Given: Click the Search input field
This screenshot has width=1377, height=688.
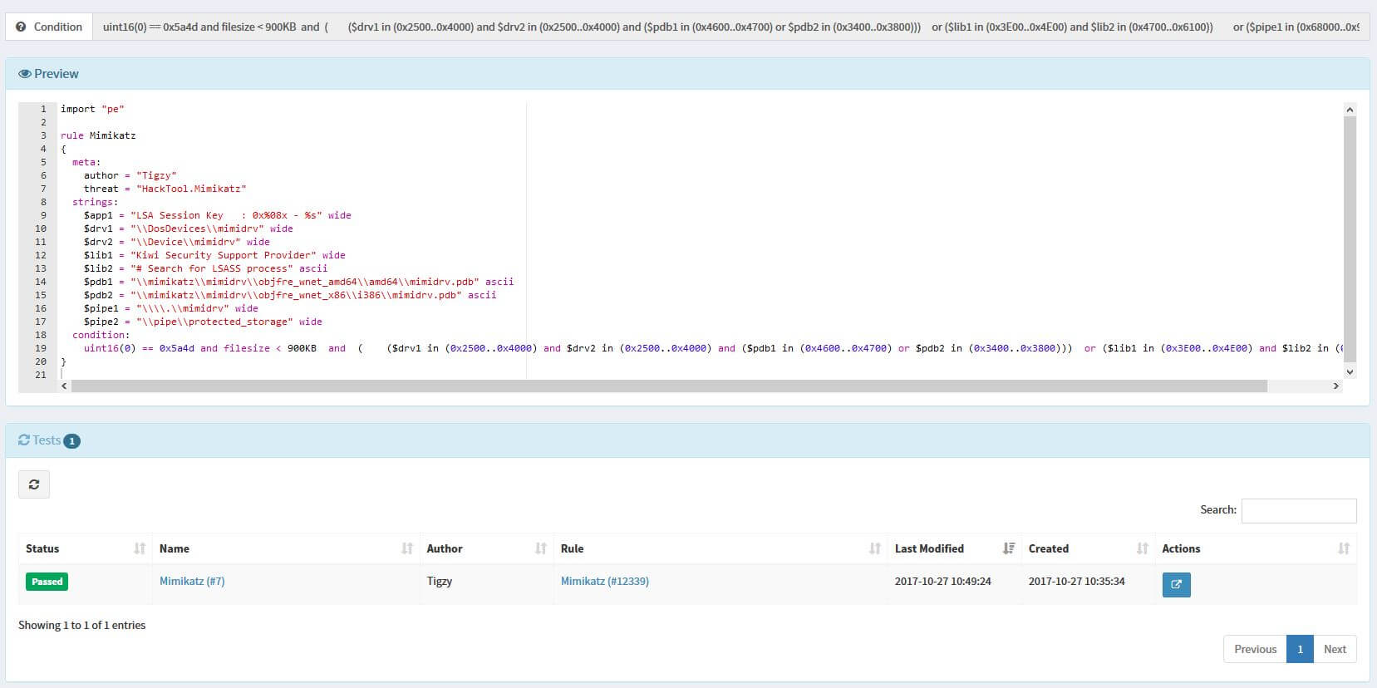Looking at the screenshot, I should point(1298,510).
